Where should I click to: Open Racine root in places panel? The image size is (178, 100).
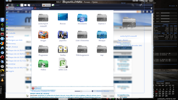(11, 37)
